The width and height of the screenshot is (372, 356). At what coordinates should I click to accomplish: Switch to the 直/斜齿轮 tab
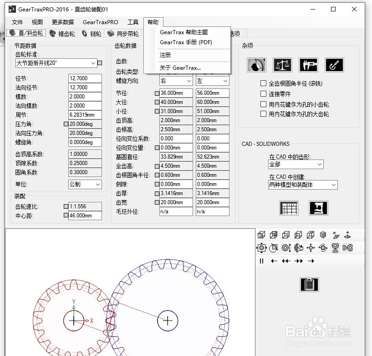point(26,33)
